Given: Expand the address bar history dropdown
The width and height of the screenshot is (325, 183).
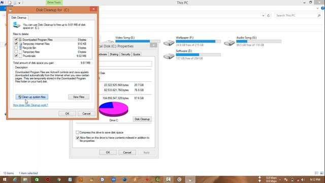Looking at the screenshot, I should point(263,16).
